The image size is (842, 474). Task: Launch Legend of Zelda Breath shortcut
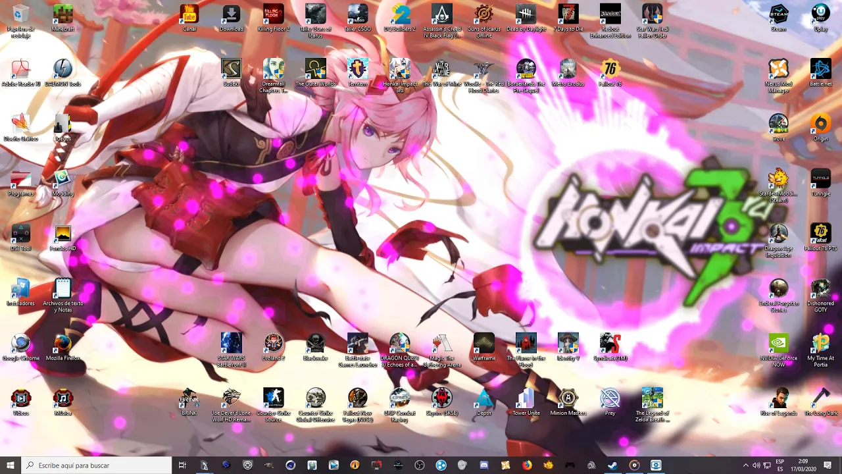coord(653,404)
